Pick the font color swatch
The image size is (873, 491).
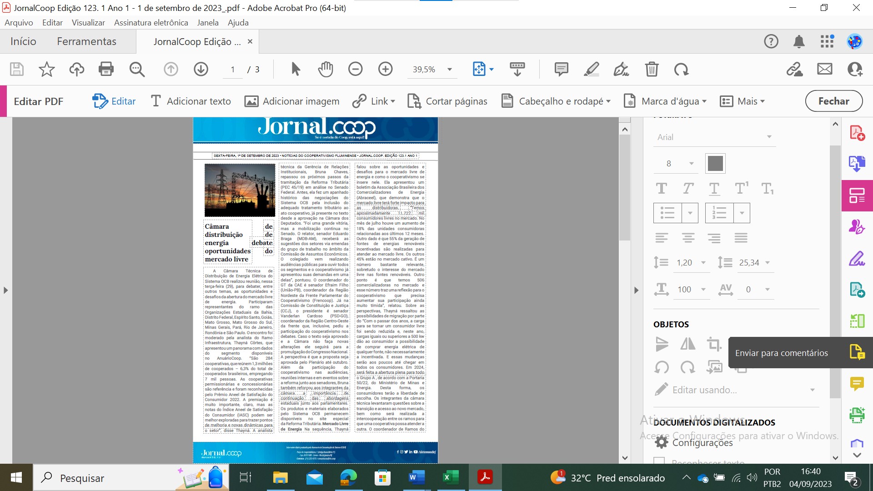click(x=715, y=163)
